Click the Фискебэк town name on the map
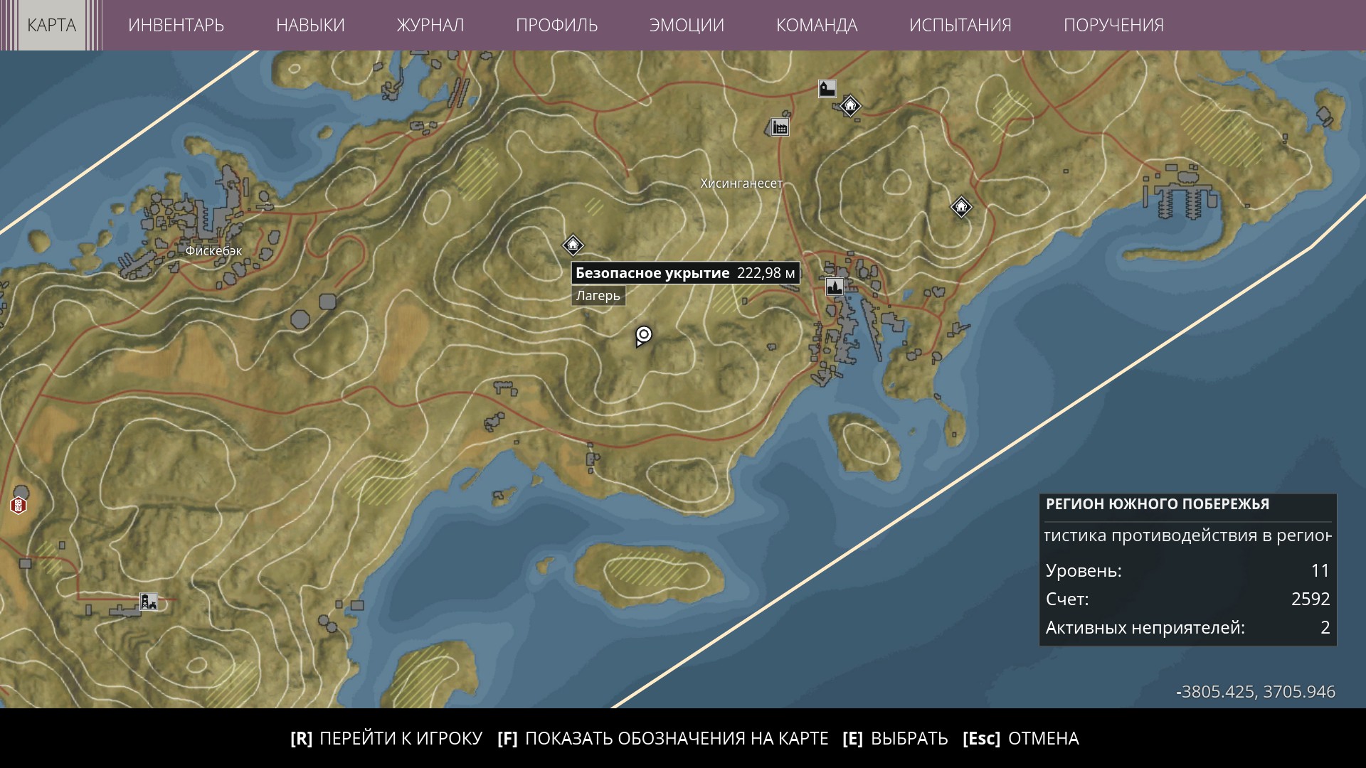 [213, 251]
